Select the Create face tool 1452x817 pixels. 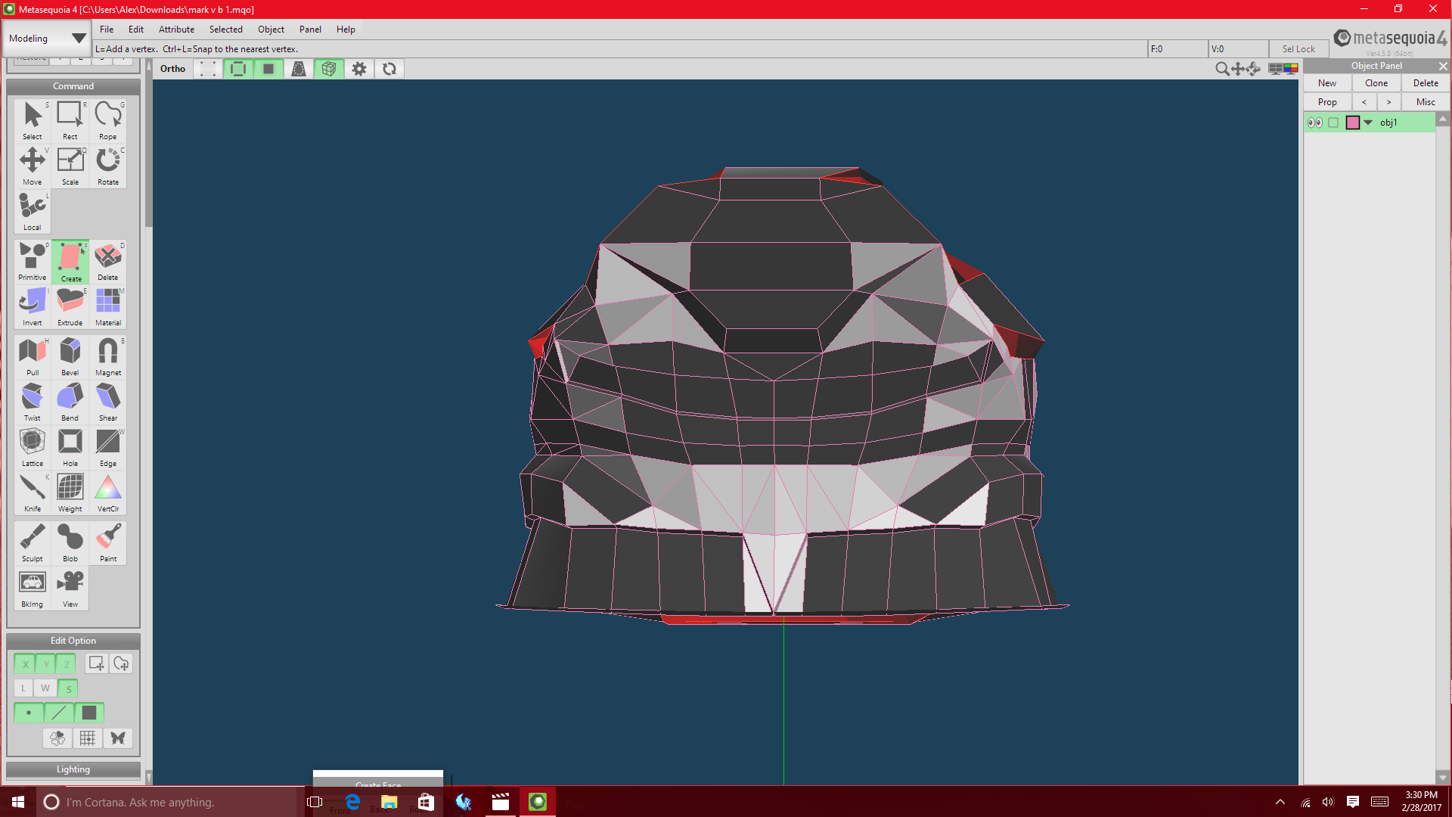(70, 261)
